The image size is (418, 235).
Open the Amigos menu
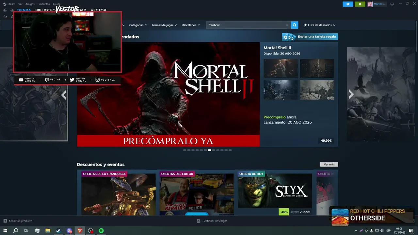tap(30, 4)
